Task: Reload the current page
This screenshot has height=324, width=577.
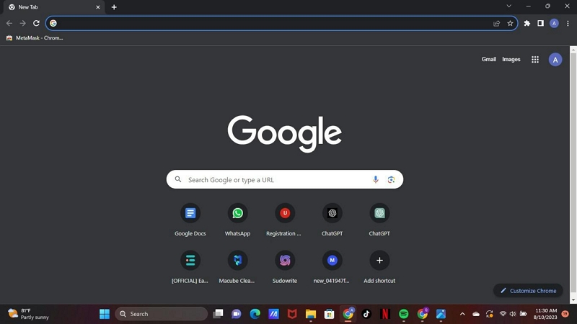Action: 36,23
